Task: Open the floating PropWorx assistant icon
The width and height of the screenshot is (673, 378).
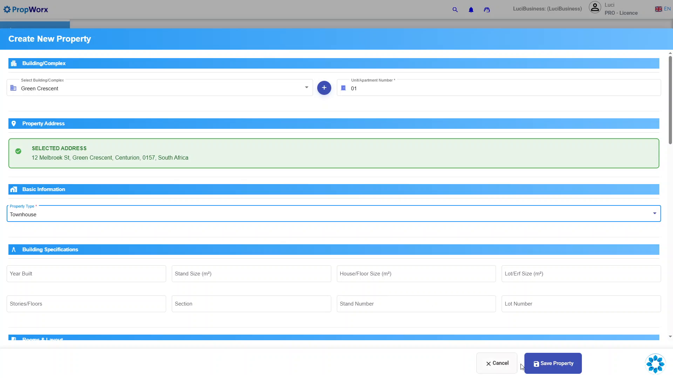Action: 655,364
